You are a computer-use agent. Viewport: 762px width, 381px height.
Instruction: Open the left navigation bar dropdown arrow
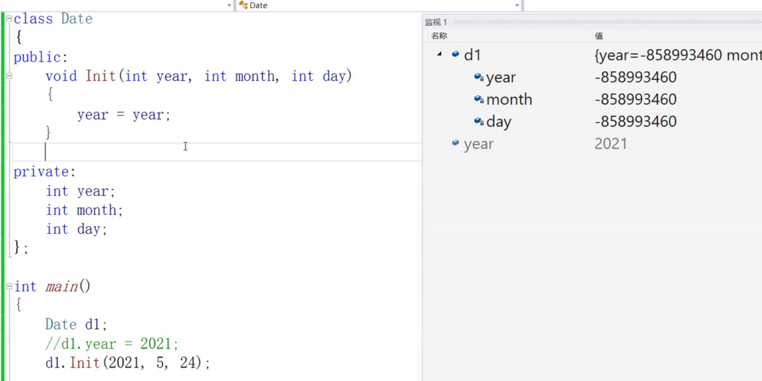click(x=229, y=6)
